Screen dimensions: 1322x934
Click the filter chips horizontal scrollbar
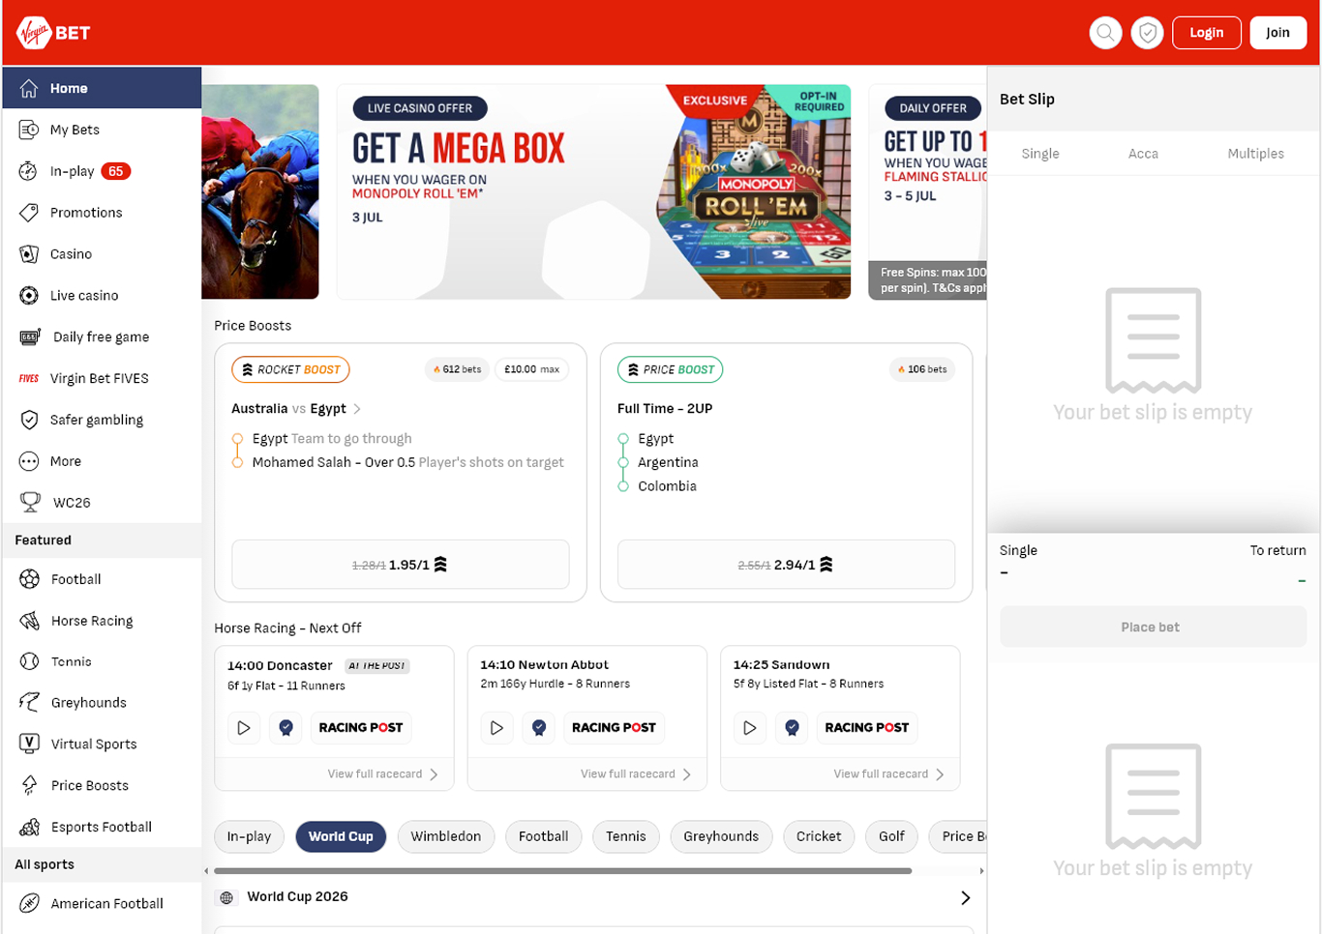point(563,871)
